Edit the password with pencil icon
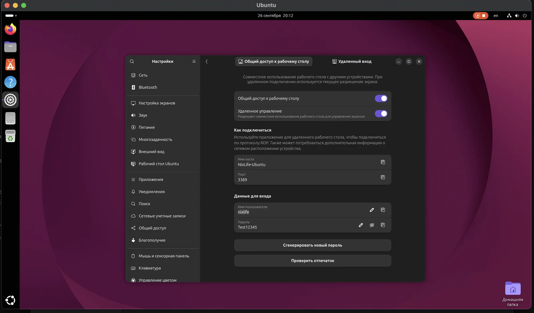This screenshot has height=313, width=534. pos(361,225)
